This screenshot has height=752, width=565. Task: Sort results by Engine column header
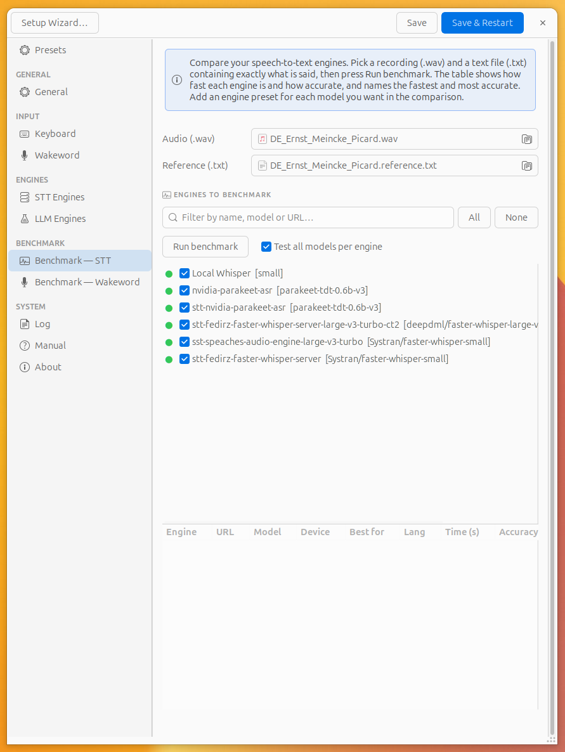(181, 532)
